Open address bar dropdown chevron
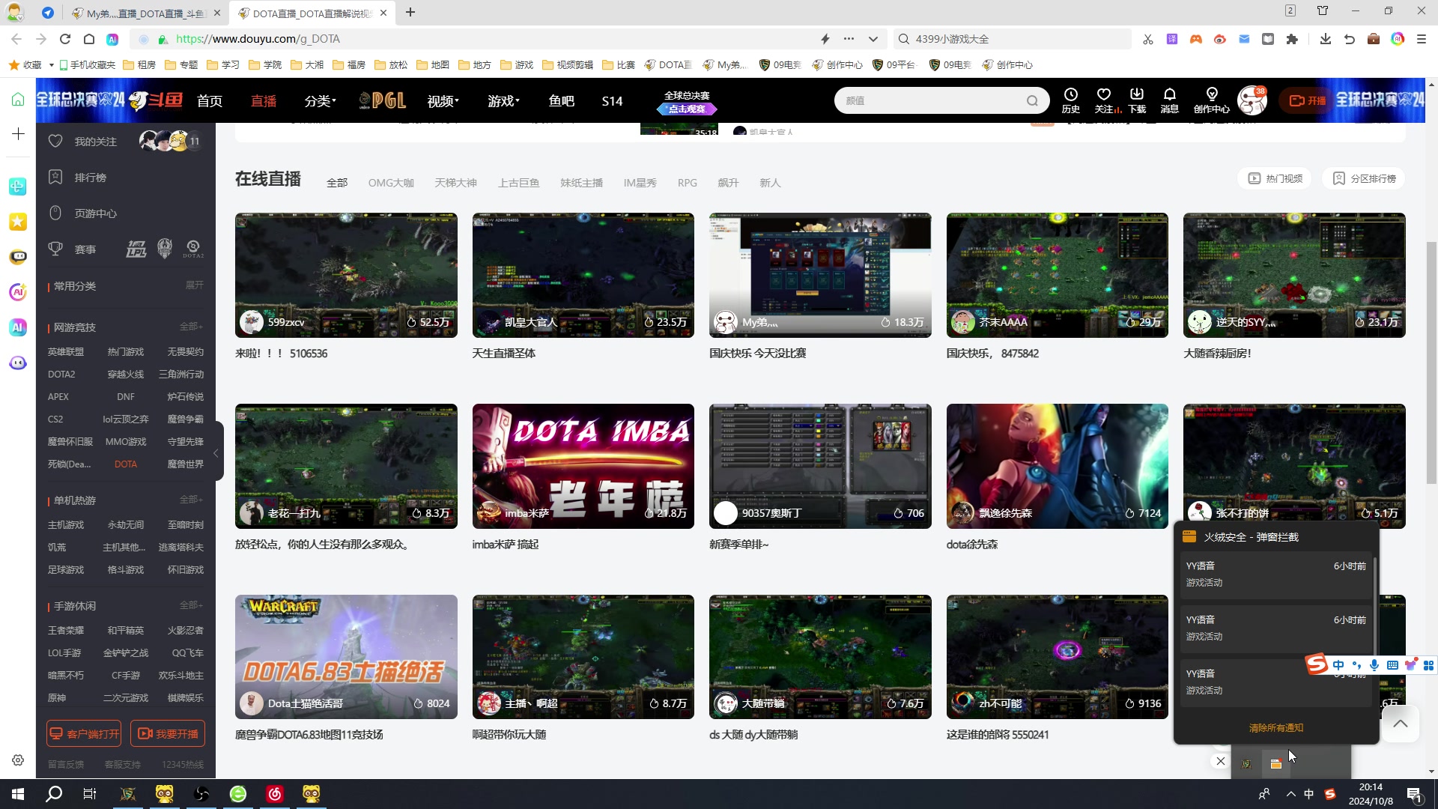This screenshot has height=809, width=1438. (x=873, y=39)
